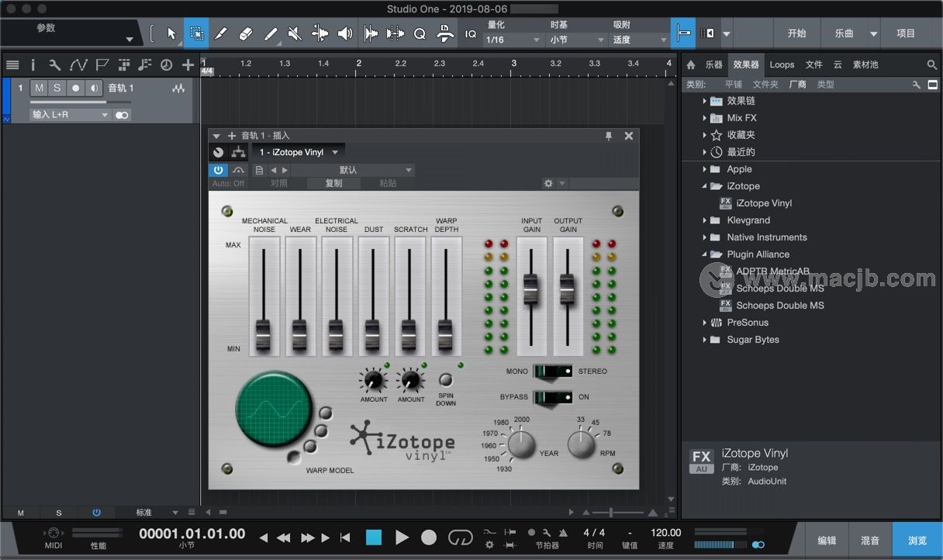This screenshot has height=560, width=943.
Task: Click the transport Record button
Action: 429,538
